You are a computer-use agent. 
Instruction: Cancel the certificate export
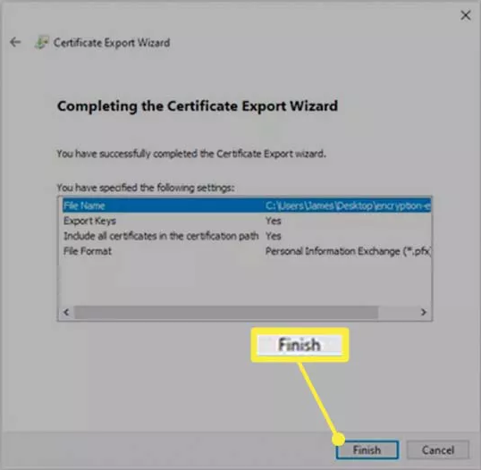[x=438, y=449]
